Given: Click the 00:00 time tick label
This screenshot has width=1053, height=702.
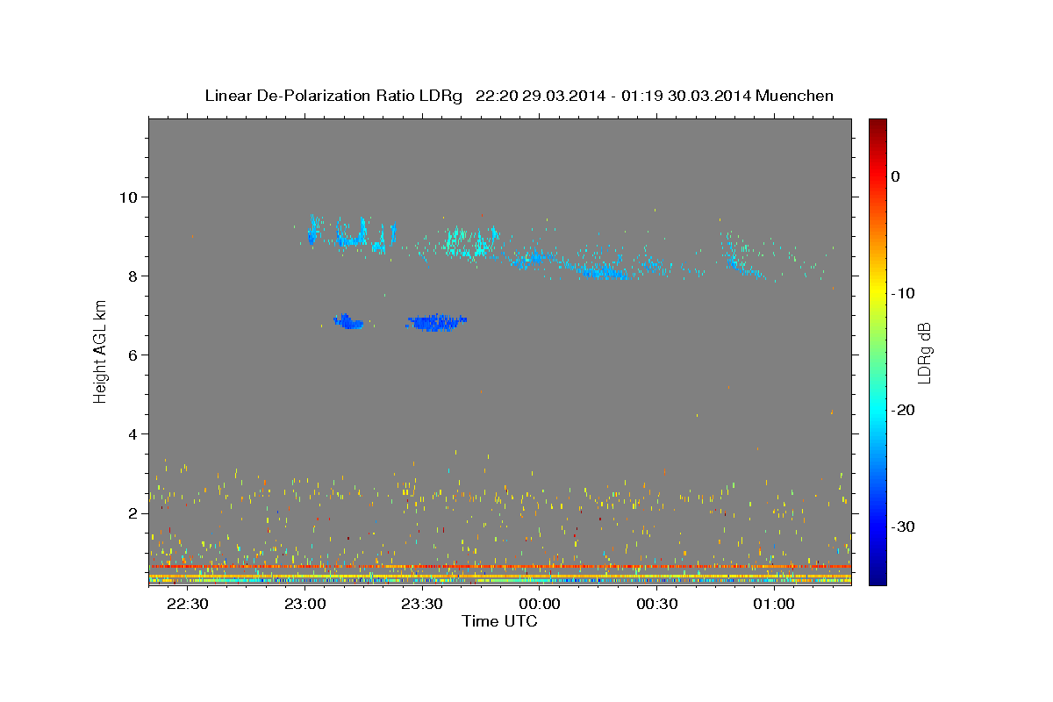Looking at the screenshot, I should 540,605.
